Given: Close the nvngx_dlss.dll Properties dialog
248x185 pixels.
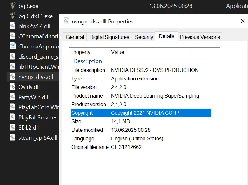Looking at the screenshot, I should (243, 21).
